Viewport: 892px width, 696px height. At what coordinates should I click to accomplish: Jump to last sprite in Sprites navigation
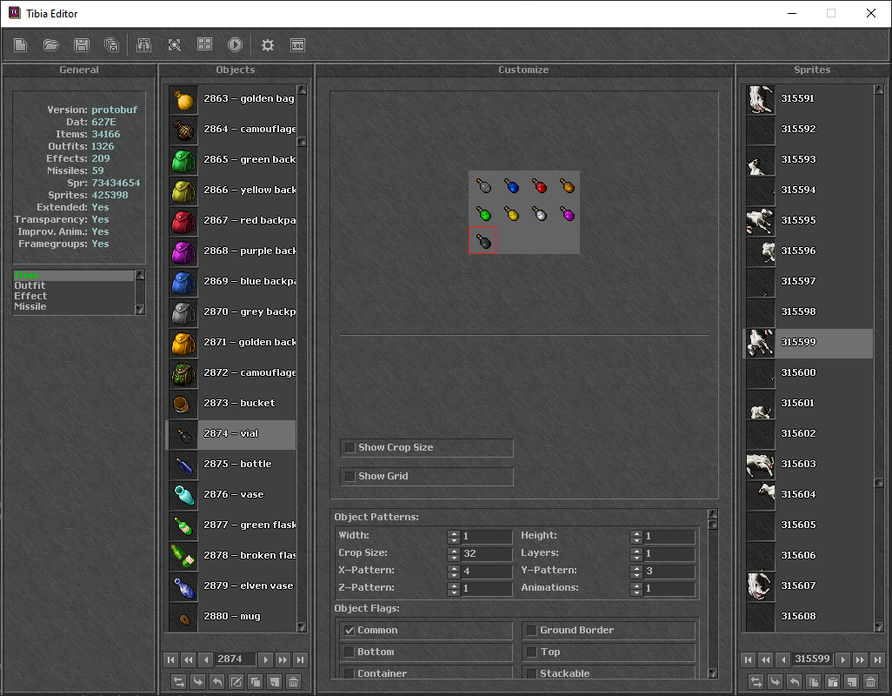pyautogui.click(x=878, y=659)
